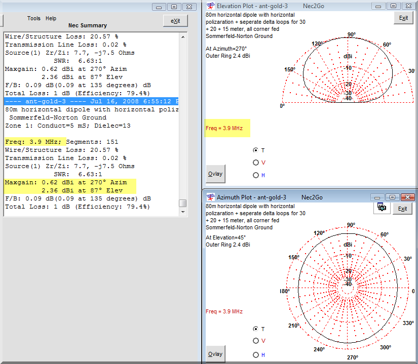Select the T radio button in Elevation Plot
Viewport: 418px width, 364px height.
[255, 150]
